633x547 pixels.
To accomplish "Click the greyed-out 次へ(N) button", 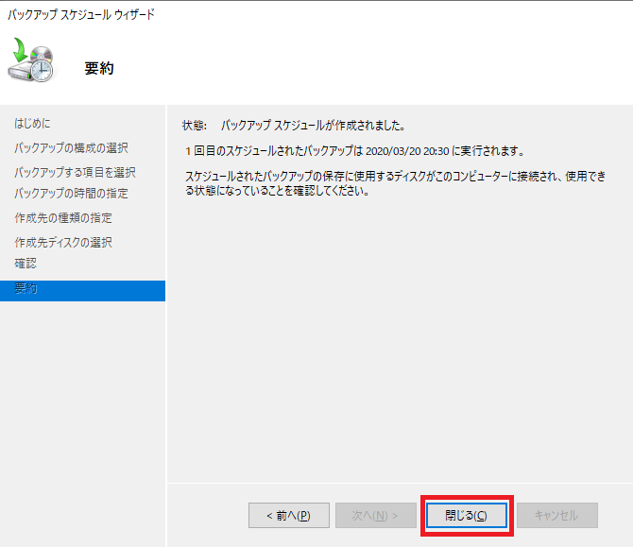I will pyautogui.click(x=375, y=515).
